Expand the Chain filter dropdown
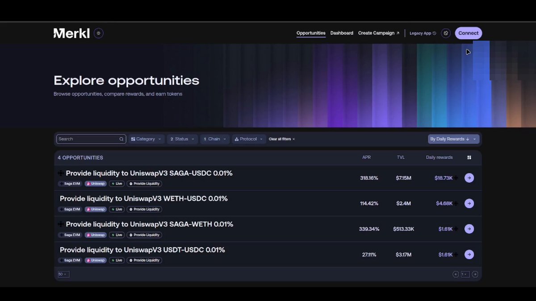 tap(215, 139)
